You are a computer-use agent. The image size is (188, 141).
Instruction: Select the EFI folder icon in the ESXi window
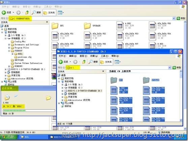click(x=55, y=26)
